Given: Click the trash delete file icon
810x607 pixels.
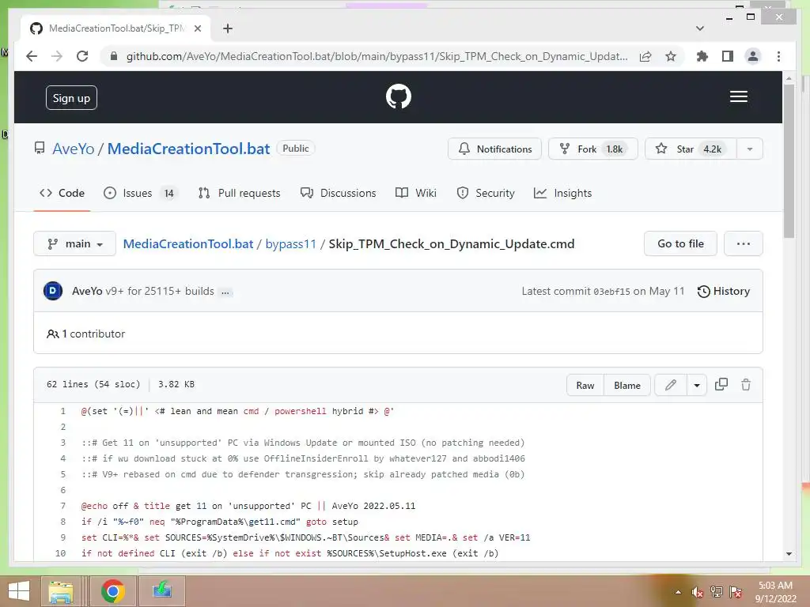Looking at the screenshot, I should click(x=745, y=385).
